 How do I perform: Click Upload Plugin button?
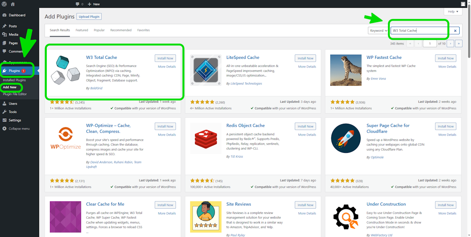[x=89, y=17]
